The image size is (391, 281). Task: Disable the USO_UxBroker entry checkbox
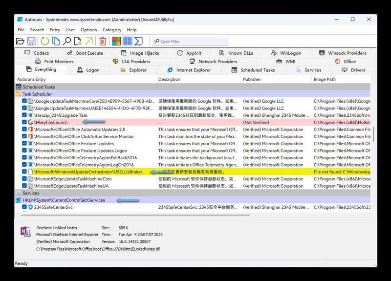click(x=24, y=172)
